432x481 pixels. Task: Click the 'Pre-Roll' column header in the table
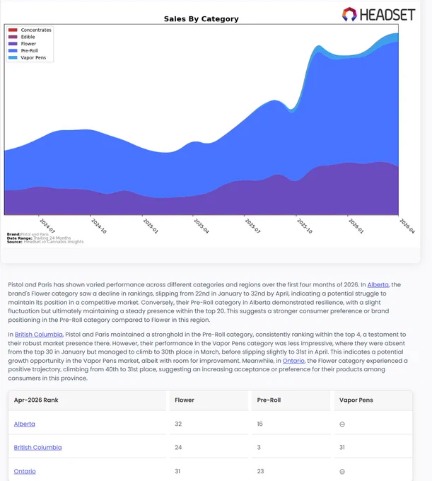(269, 400)
